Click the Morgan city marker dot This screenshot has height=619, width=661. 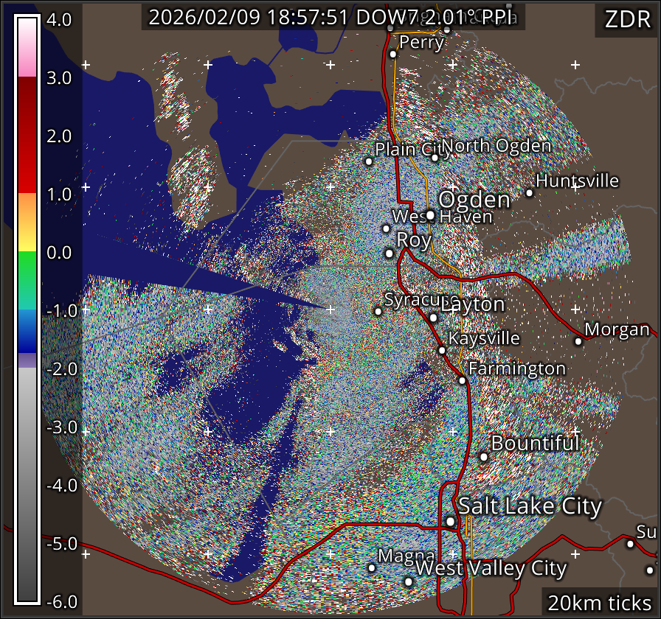pos(578,341)
